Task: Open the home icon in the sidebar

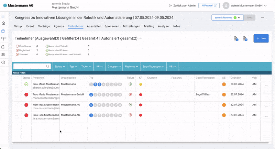Action: [x=3, y=23]
